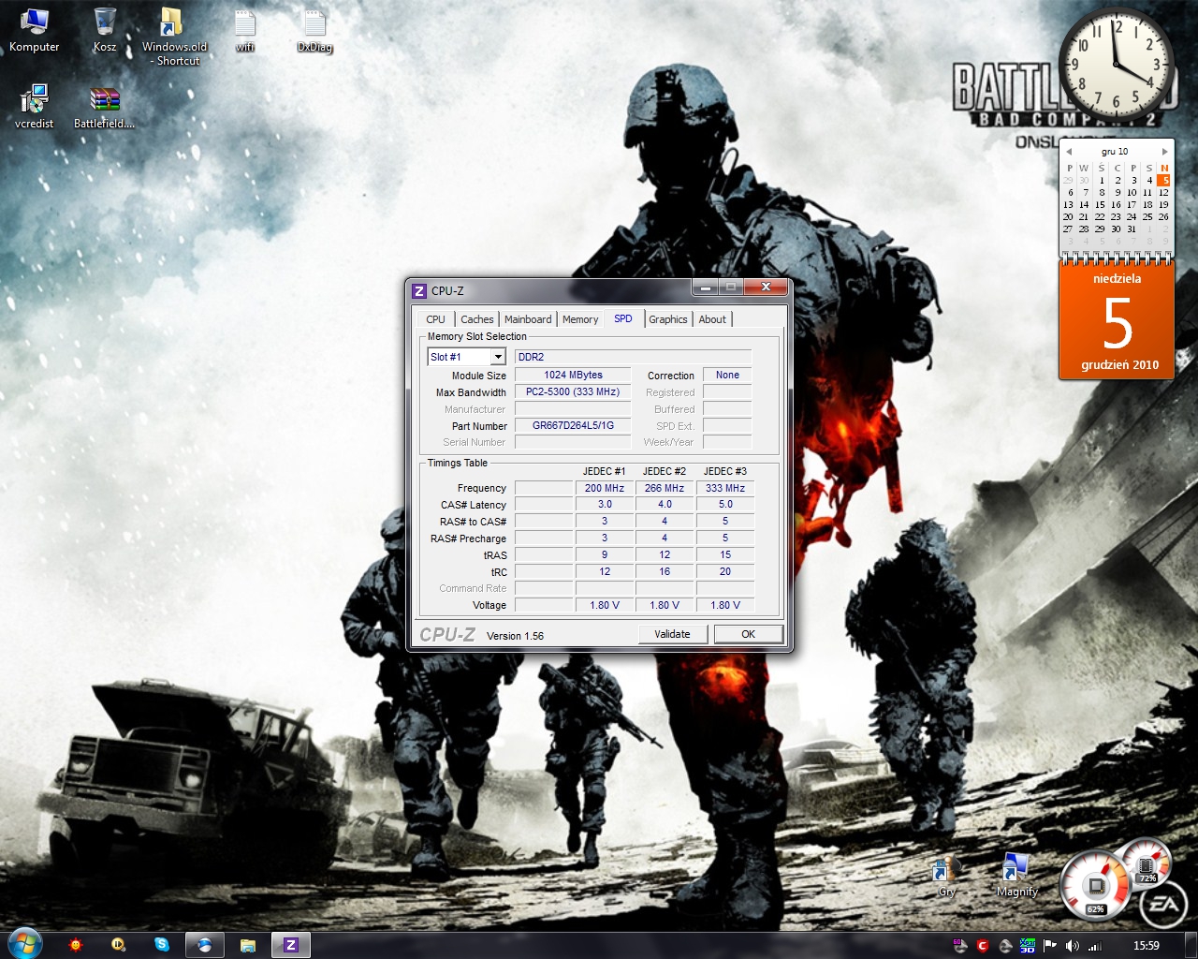Select the Kosz recycle bin icon

(105, 29)
